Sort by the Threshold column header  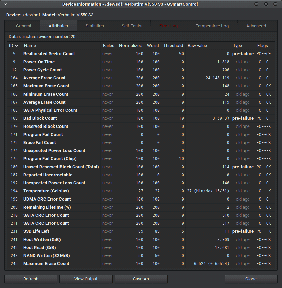tap(173, 46)
